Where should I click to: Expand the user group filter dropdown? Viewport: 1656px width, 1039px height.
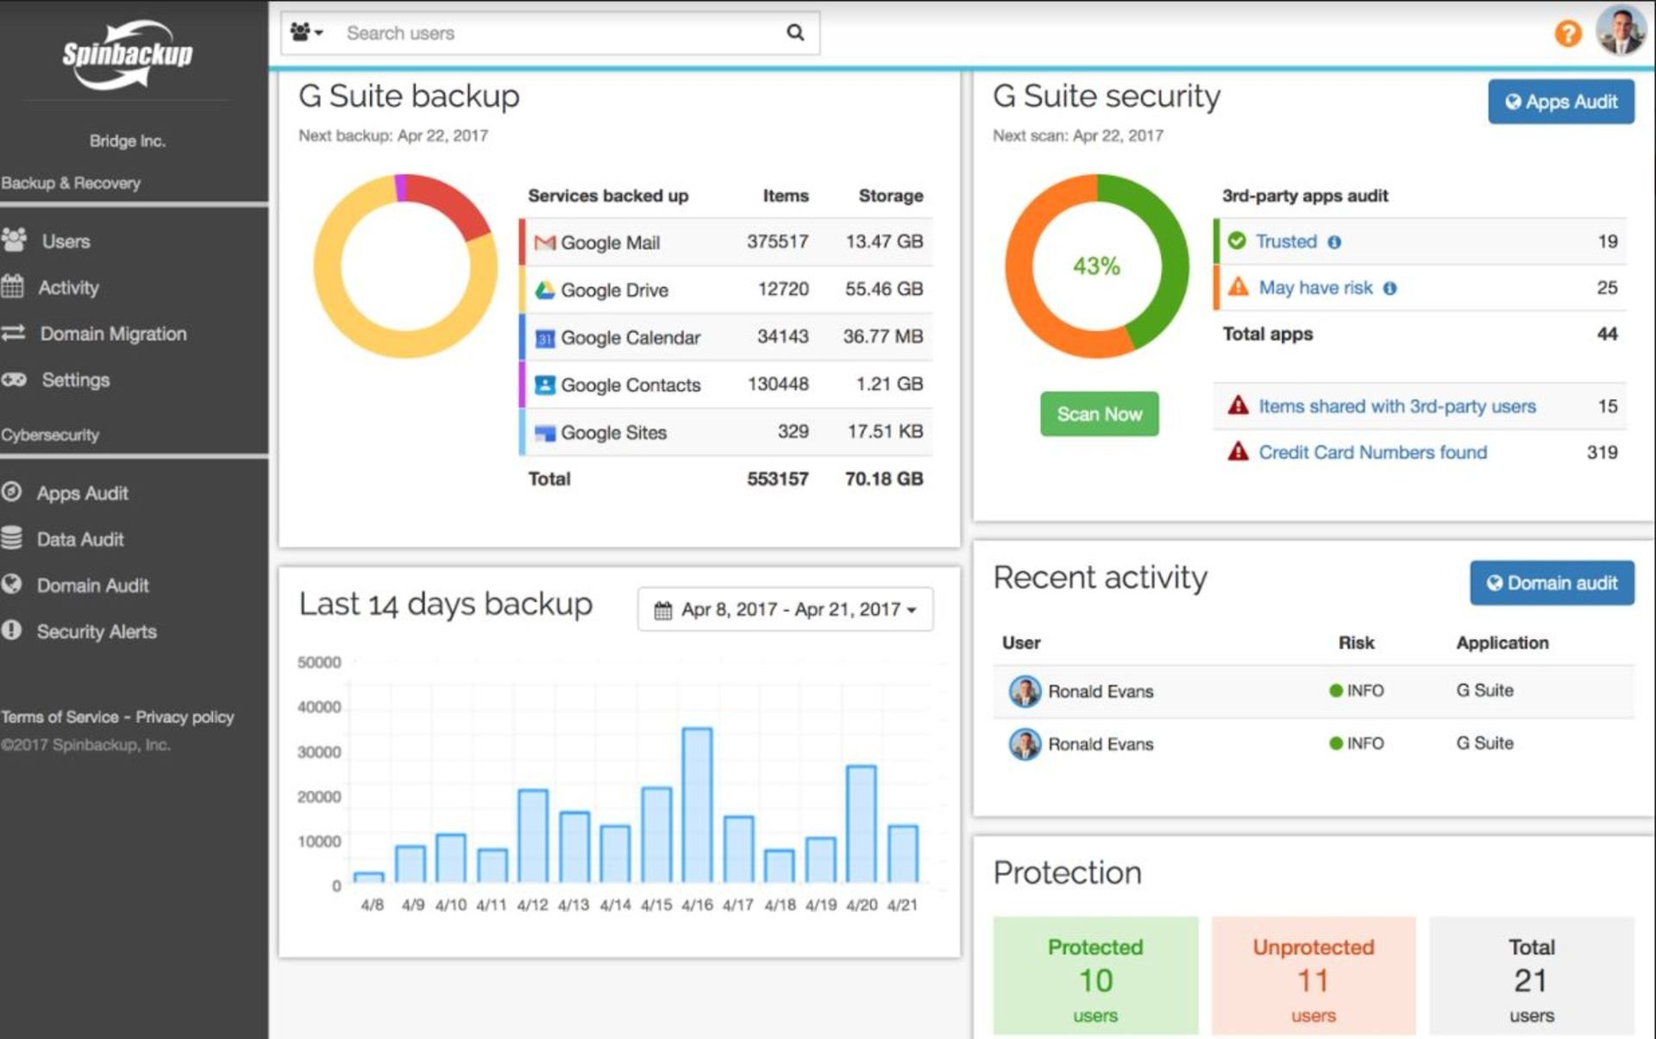pyautogui.click(x=306, y=33)
